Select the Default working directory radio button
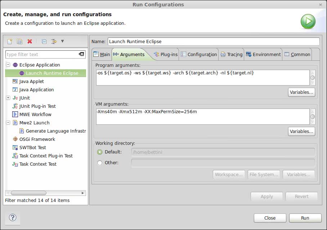Image resolution: width=327 pixels, height=230 pixels. pyautogui.click(x=100, y=152)
